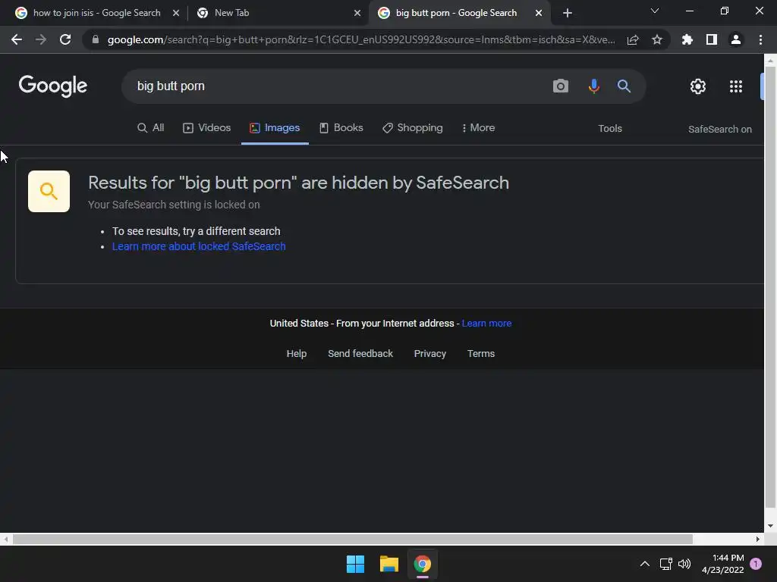The height and width of the screenshot is (582, 777).
Task: Open the Extensions puzzle icon
Action: 687,39
